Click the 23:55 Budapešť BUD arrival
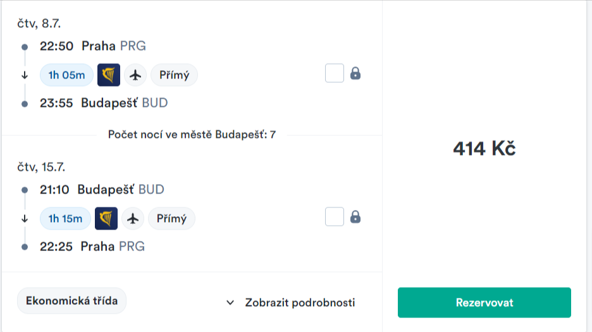592x332 pixels. 104,102
